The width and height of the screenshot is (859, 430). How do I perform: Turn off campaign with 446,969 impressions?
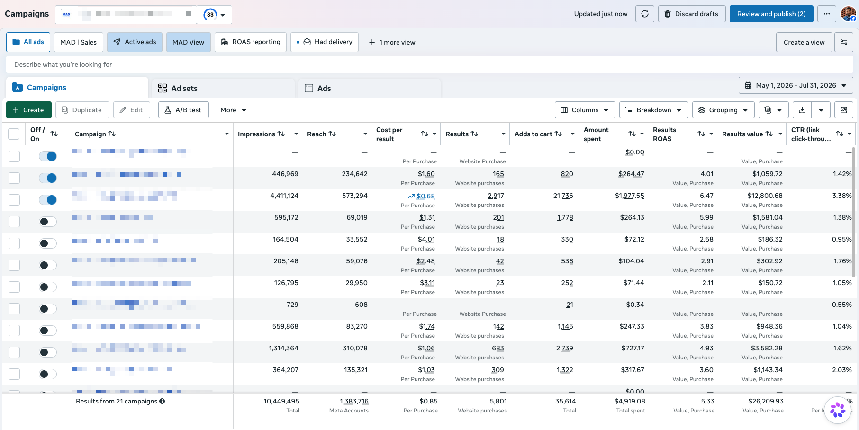[x=48, y=178]
